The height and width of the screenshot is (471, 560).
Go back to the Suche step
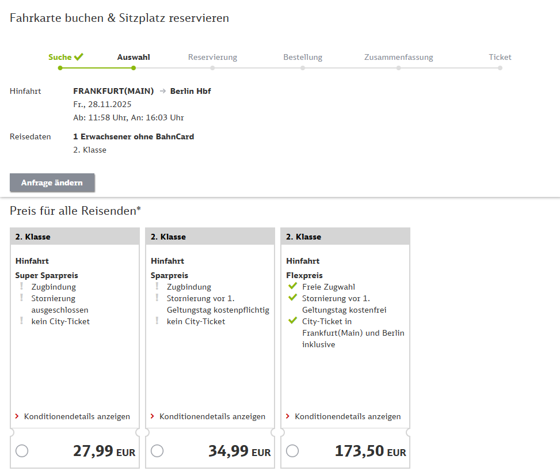60,57
